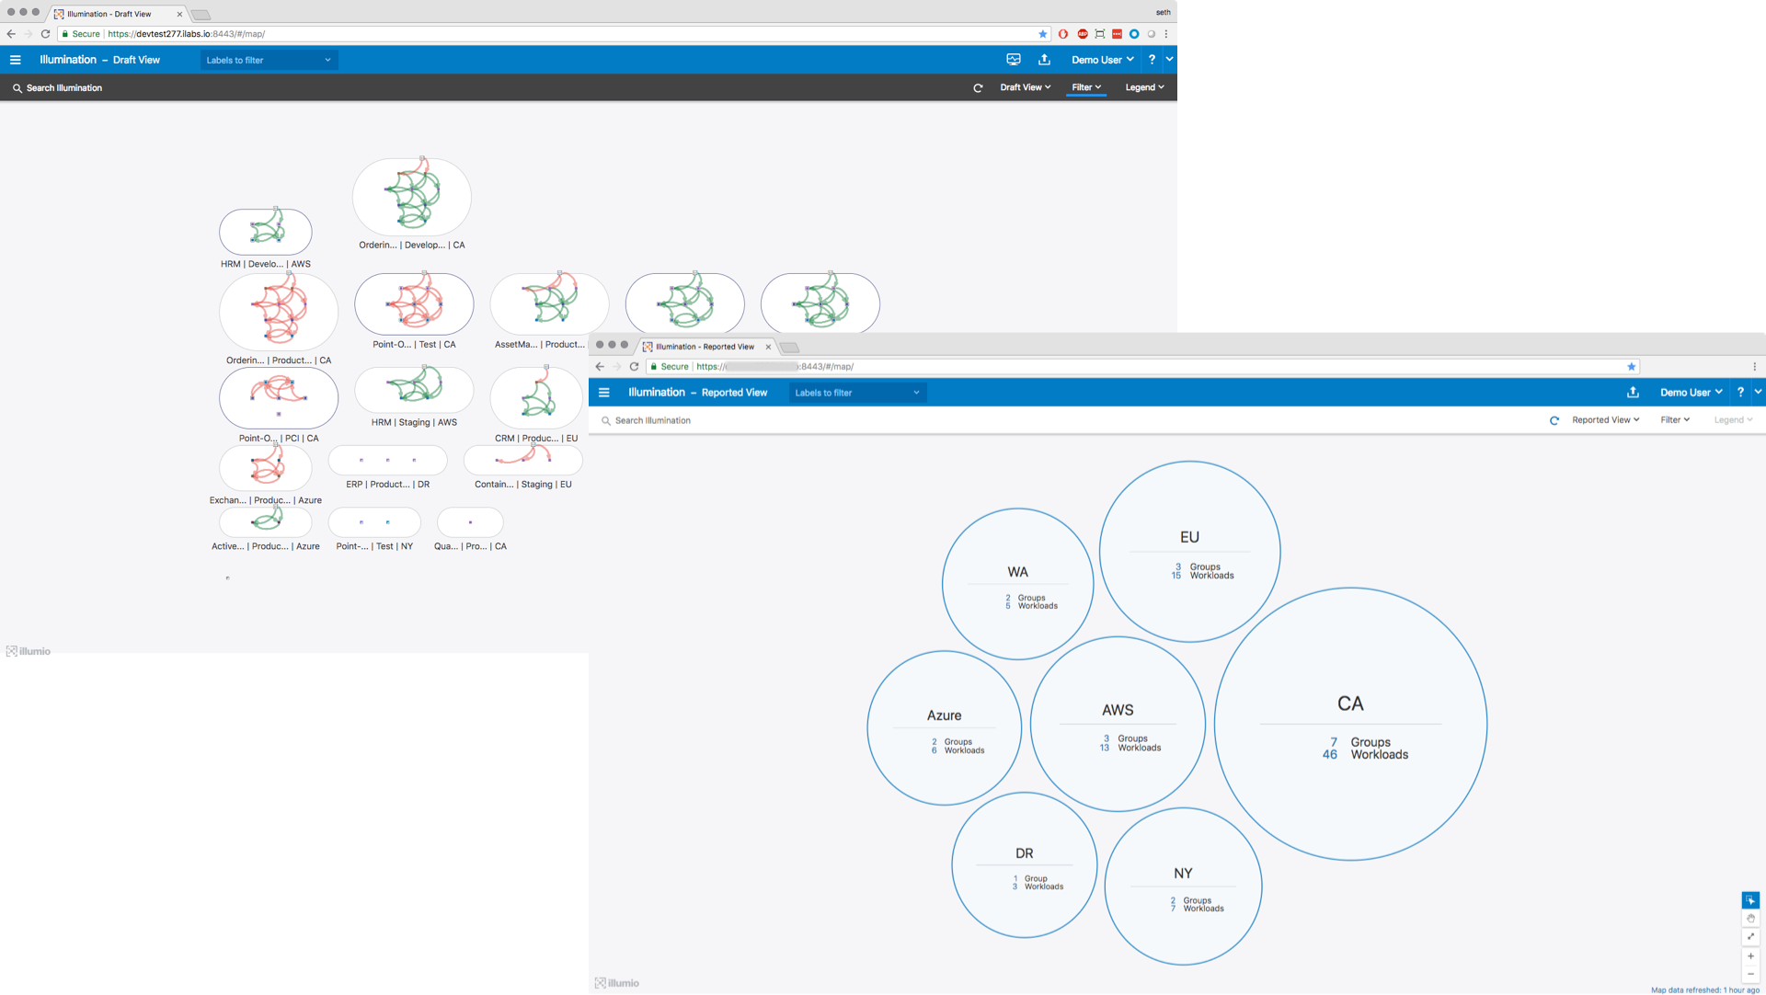Viewport: 1766px width, 995px height.
Task: Click the Search Illumination field in Reported View
Action: (653, 421)
